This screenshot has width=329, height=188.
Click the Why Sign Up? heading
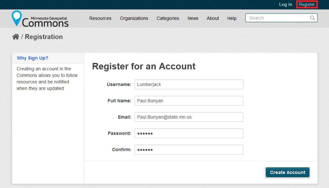[33, 58]
